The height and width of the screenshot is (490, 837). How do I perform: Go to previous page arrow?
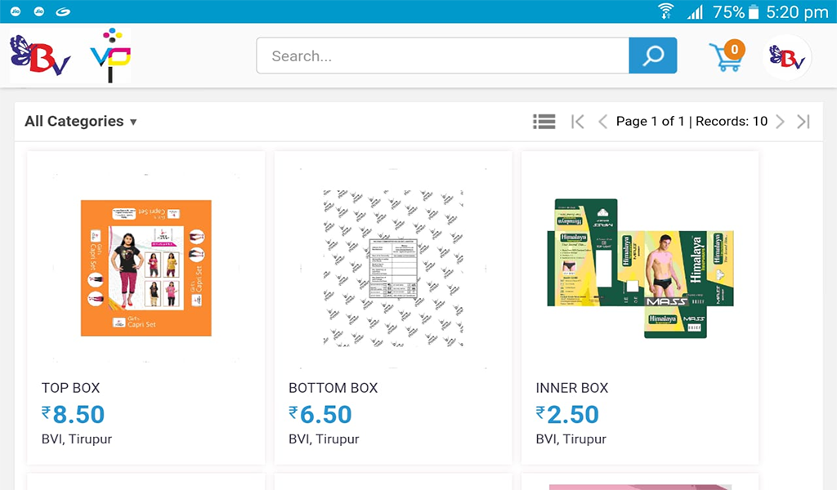click(x=602, y=122)
